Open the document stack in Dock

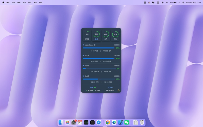point(136,122)
